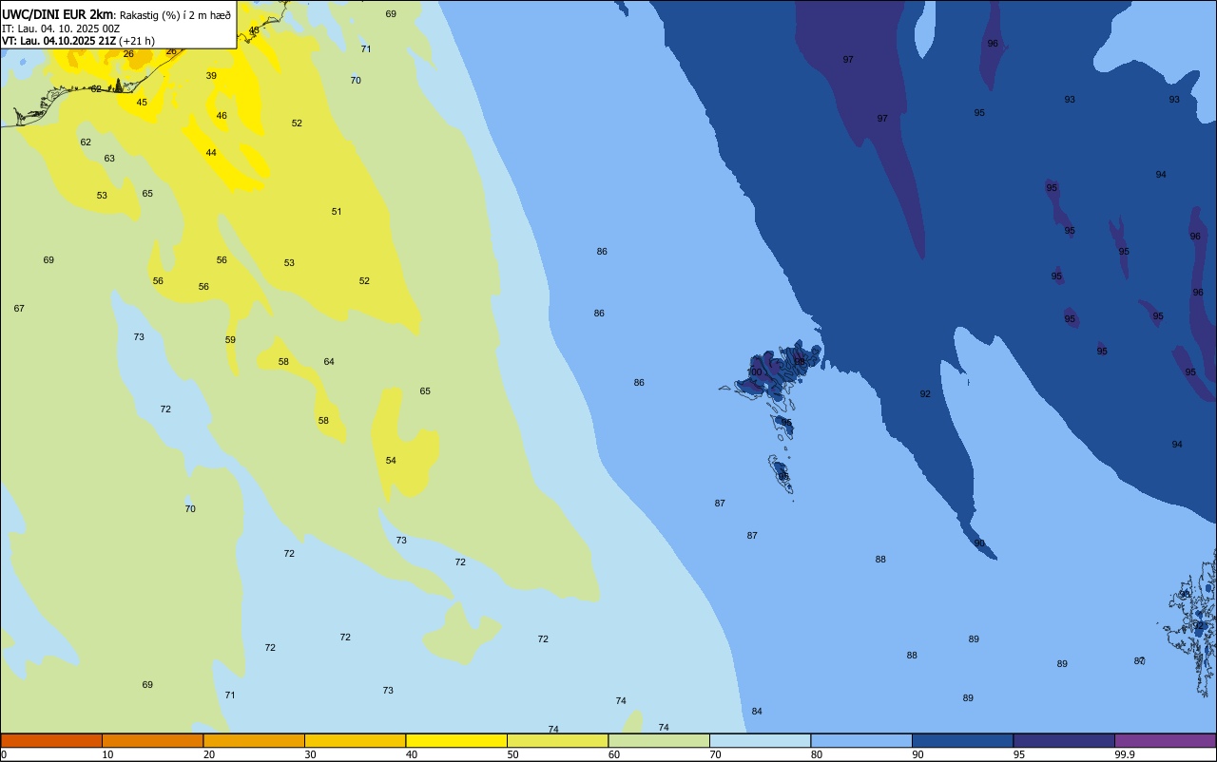Image resolution: width=1217 pixels, height=762 pixels.
Task: Click the map value 59
Action: (x=230, y=340)
